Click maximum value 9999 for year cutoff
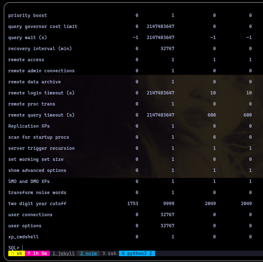The image size is (263, 262). [x=169, y=204]
